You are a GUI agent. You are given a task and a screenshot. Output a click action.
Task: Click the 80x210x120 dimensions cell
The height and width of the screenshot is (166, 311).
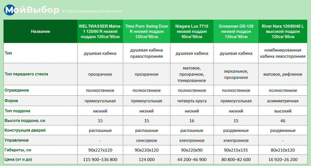pos(283,150)
